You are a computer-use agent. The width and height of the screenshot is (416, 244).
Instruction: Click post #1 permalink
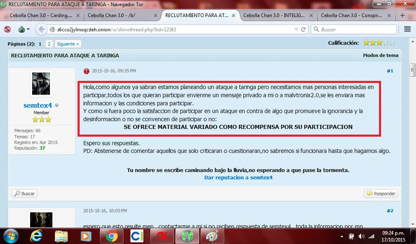[x=390, y=71]
